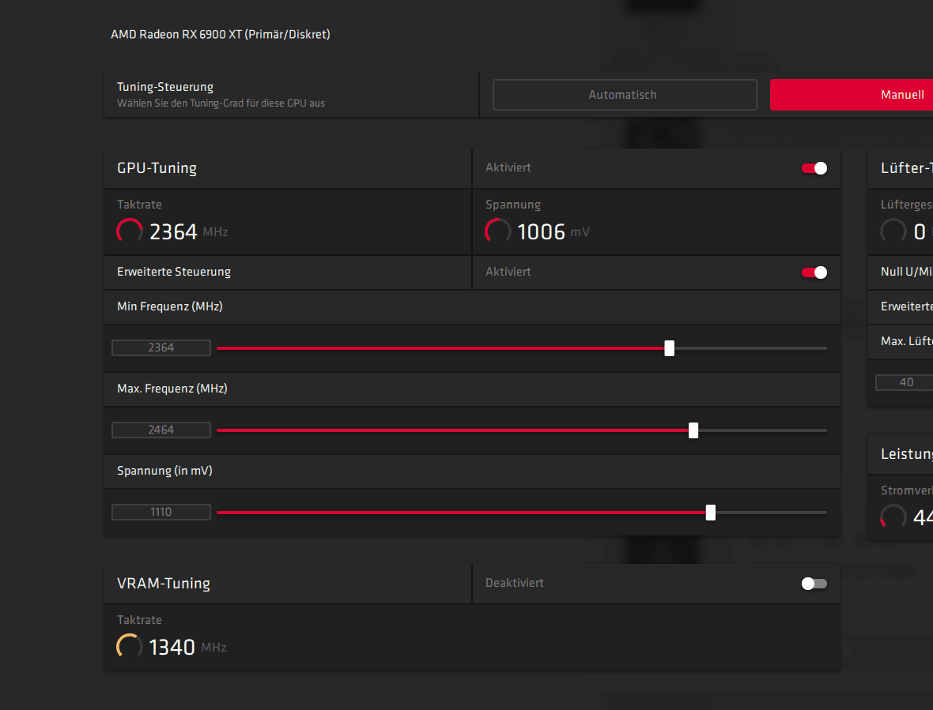Click Max. Frequenz value field 2464

[x=161, y=430]
